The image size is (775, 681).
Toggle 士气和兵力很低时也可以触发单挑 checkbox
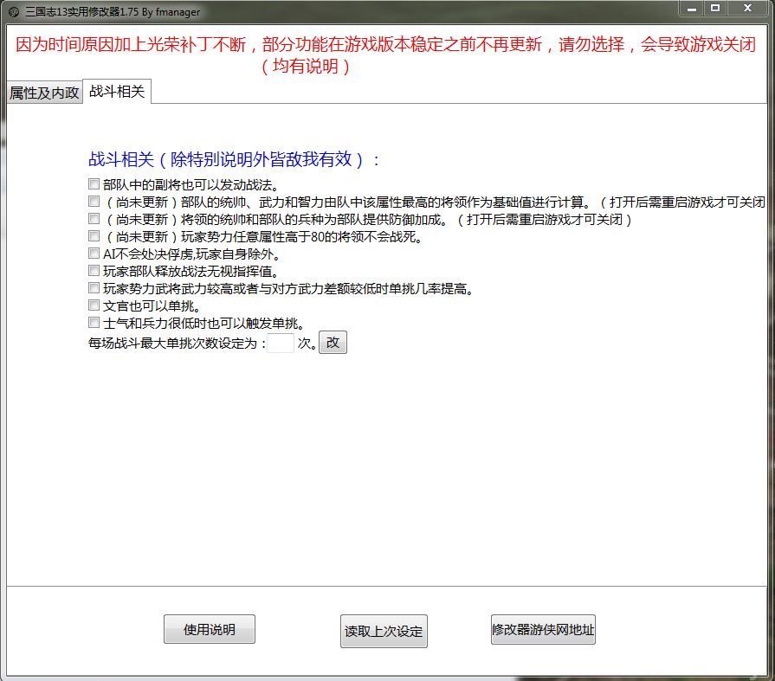point(94,323)
